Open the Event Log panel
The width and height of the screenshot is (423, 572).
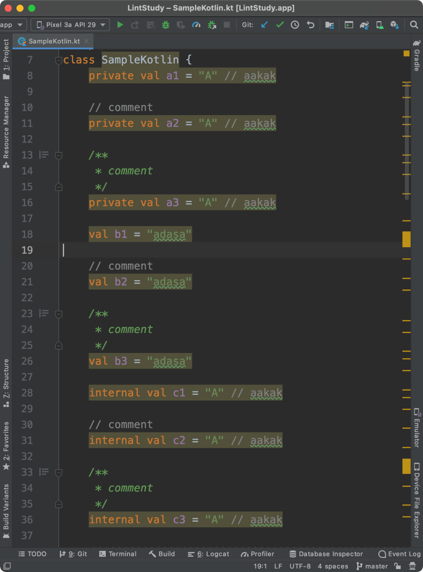pos(399,554)
